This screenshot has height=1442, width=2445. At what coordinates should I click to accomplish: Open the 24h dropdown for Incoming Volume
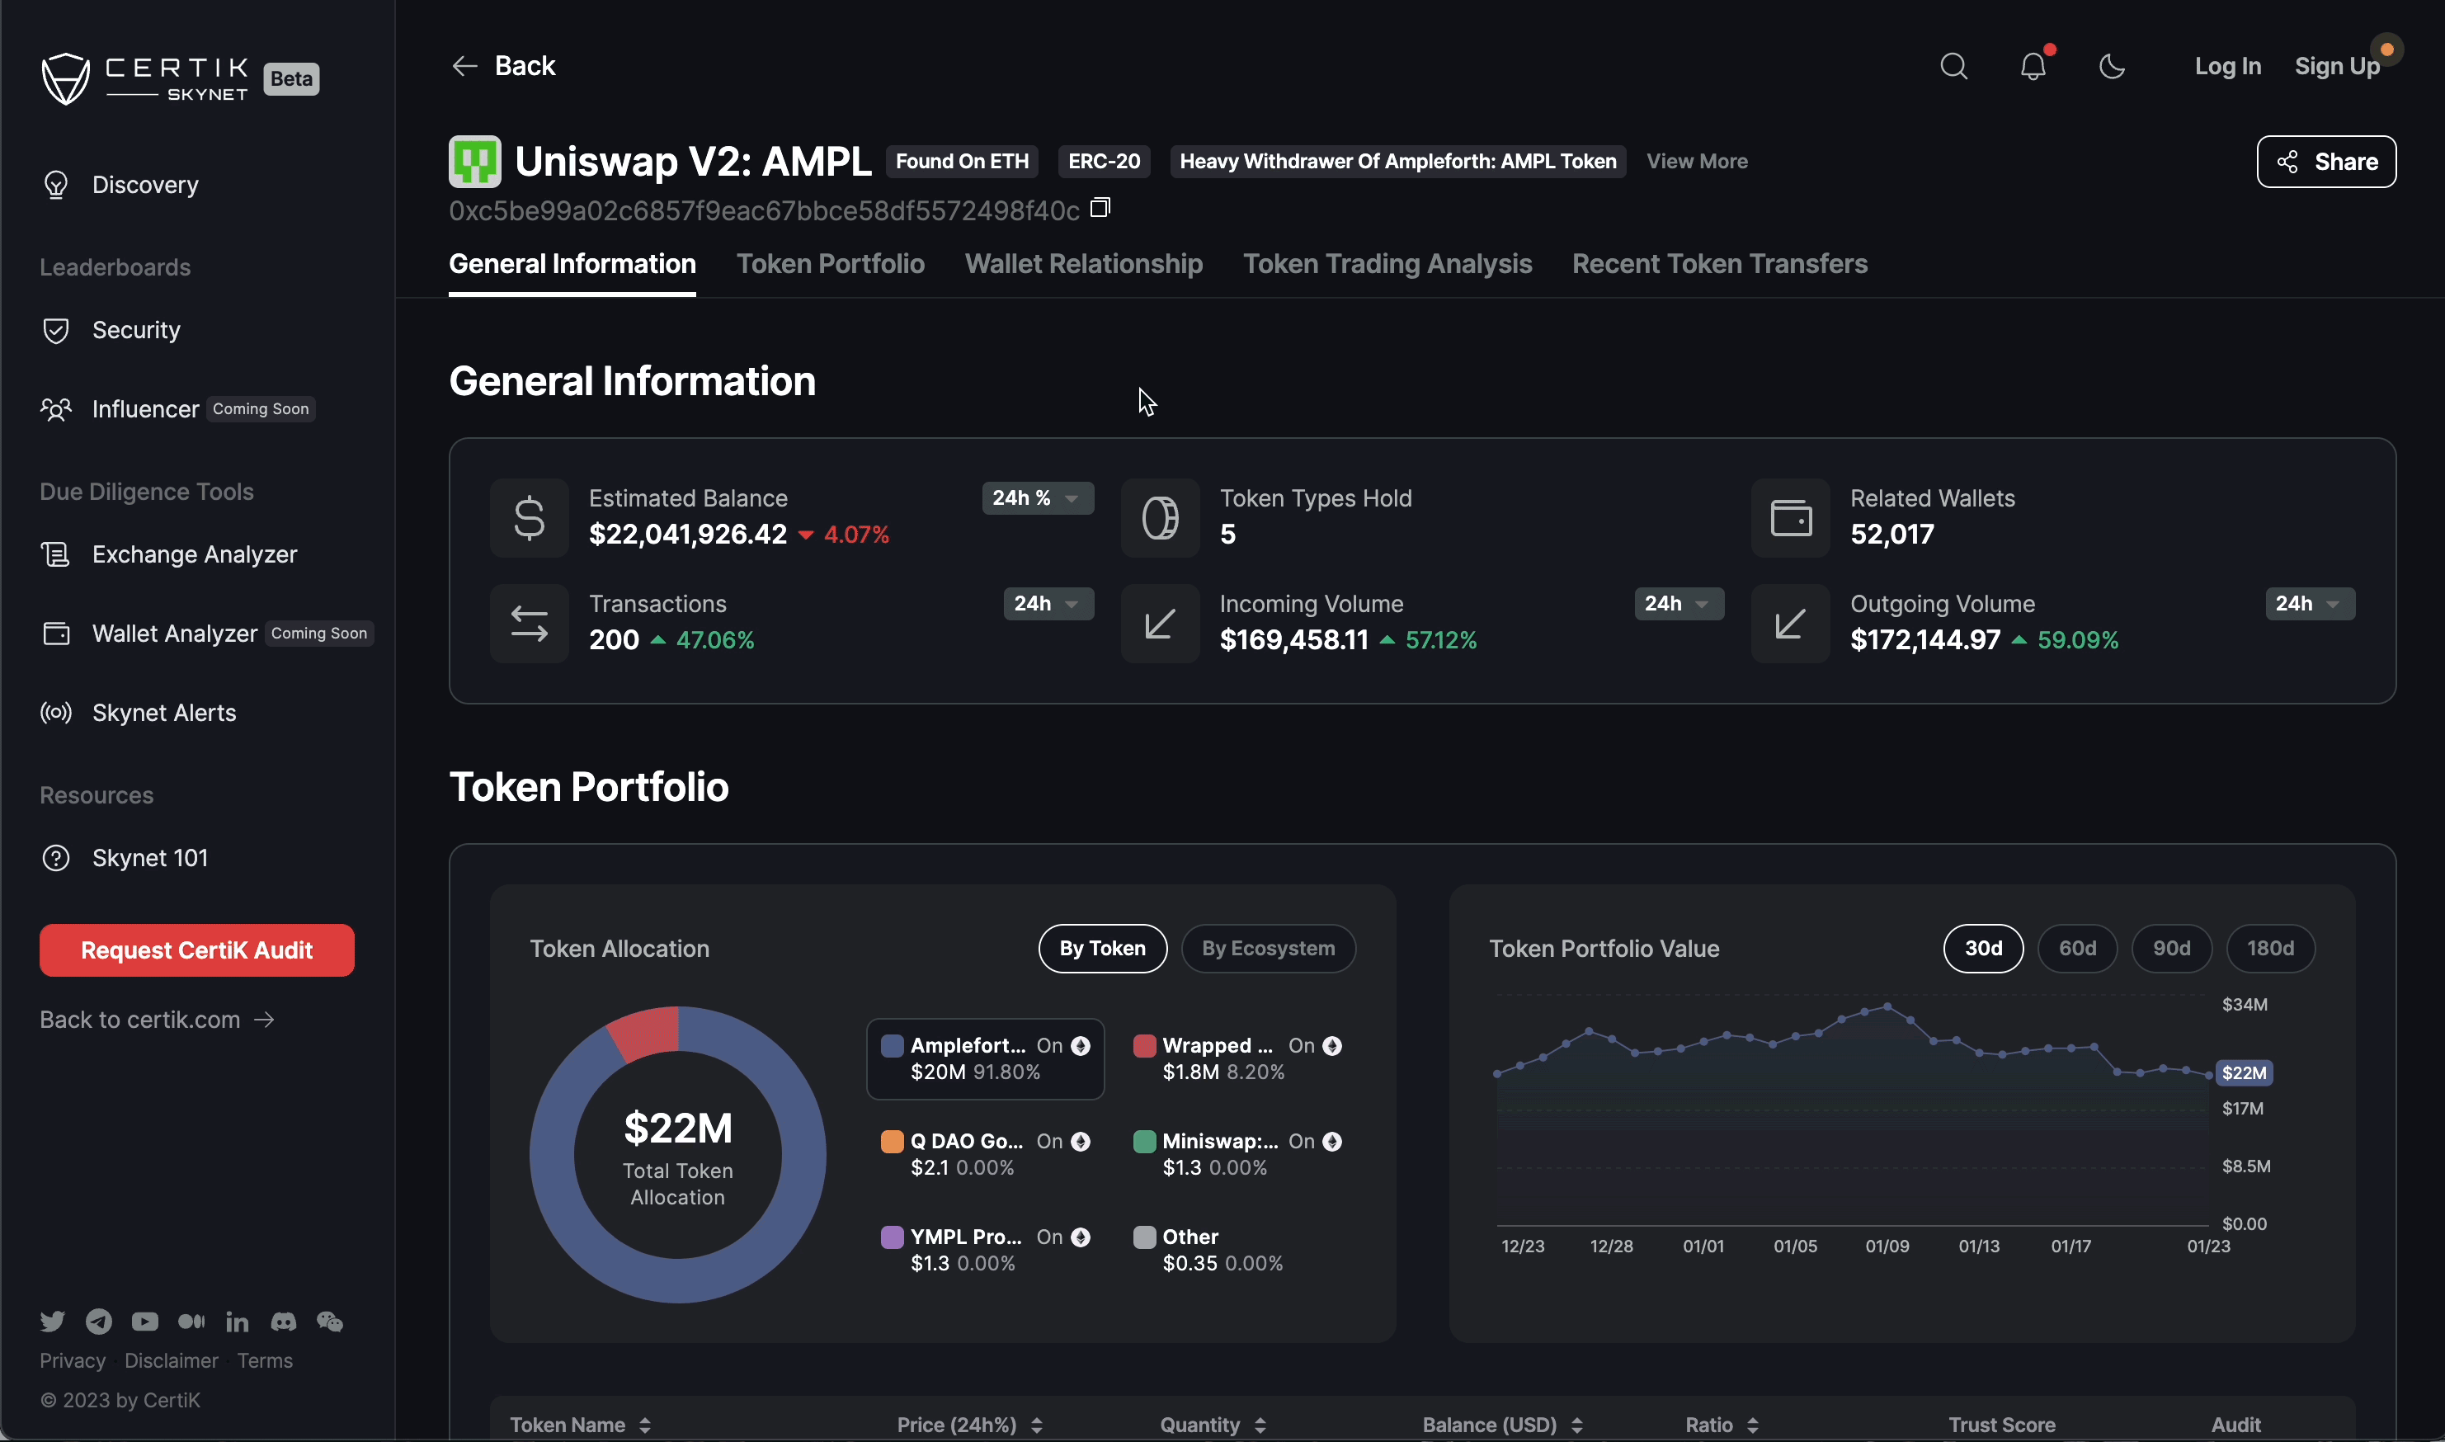tap(1678, 603)
